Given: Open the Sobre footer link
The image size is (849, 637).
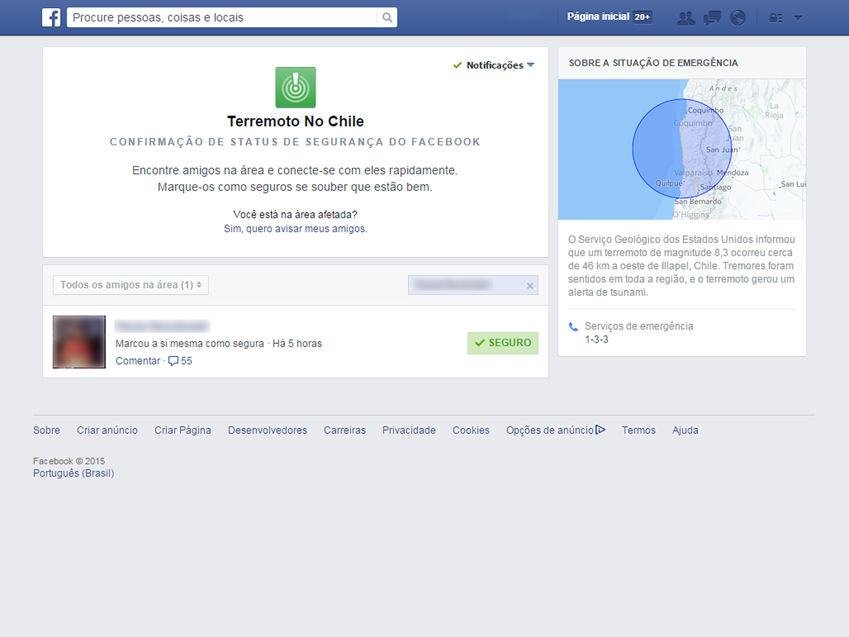Looking at the screenshot, I should click(46, 430).
